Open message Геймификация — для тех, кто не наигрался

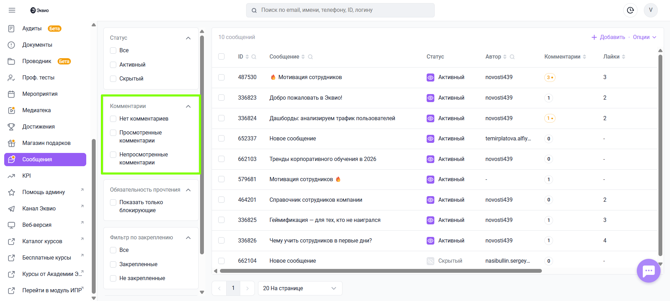[325, 220]
